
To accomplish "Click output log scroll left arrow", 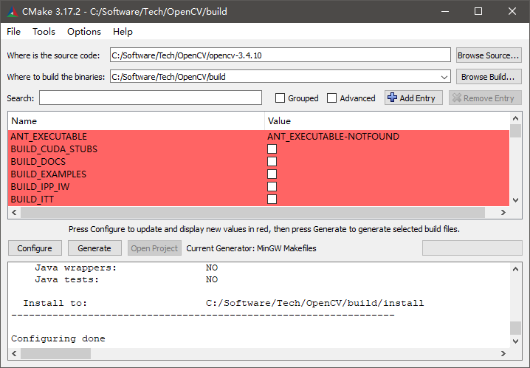I will click(x=14, y=353).
